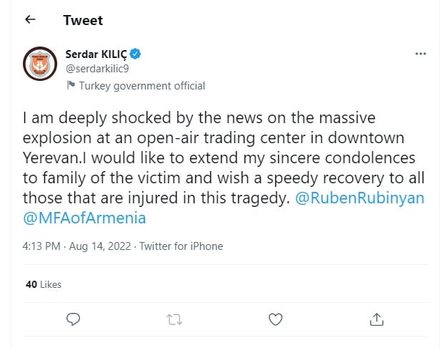Click the @serdarkilic9 handle
444x348 pixels.
coord(97,69)
